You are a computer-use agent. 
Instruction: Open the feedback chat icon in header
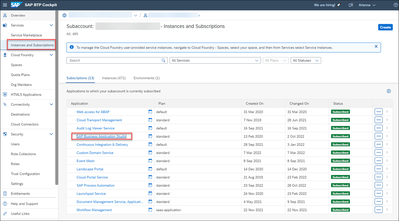click(x=351, y=5)
